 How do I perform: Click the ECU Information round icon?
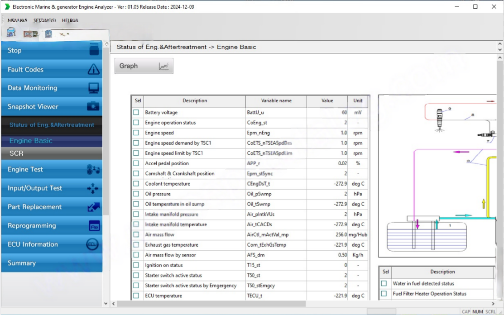point(92,244)
